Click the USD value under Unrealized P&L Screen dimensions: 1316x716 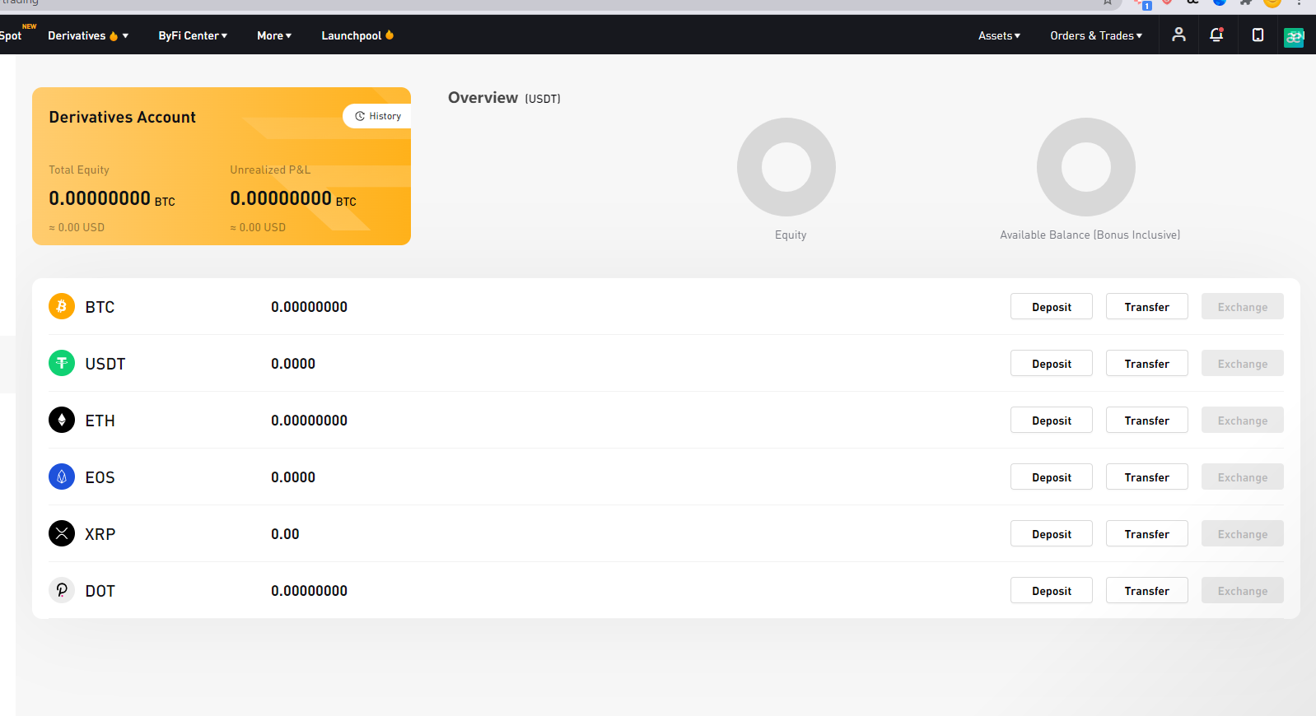[x=258, y=227]
